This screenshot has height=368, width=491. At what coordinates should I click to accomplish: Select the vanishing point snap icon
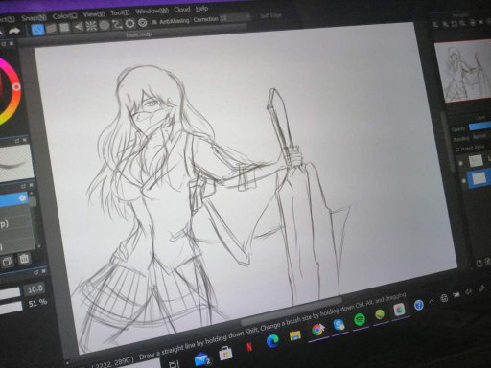point(79,27)
